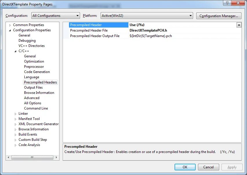Screen dimensions: 247x175
Task: Open the Configuration dropdown showing All Configurations
Action: click(x=56, y=16)
